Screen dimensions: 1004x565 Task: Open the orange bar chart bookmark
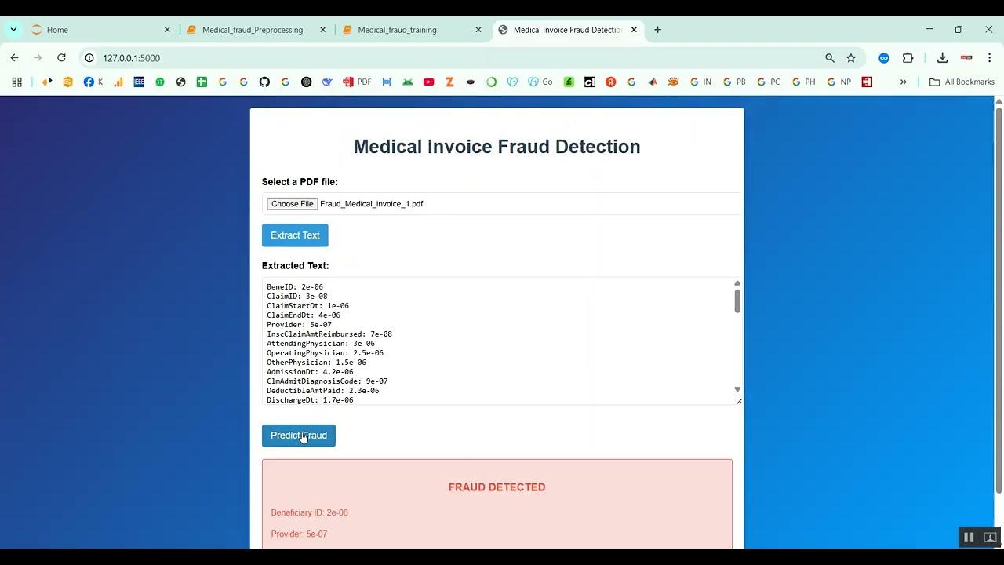118,82
